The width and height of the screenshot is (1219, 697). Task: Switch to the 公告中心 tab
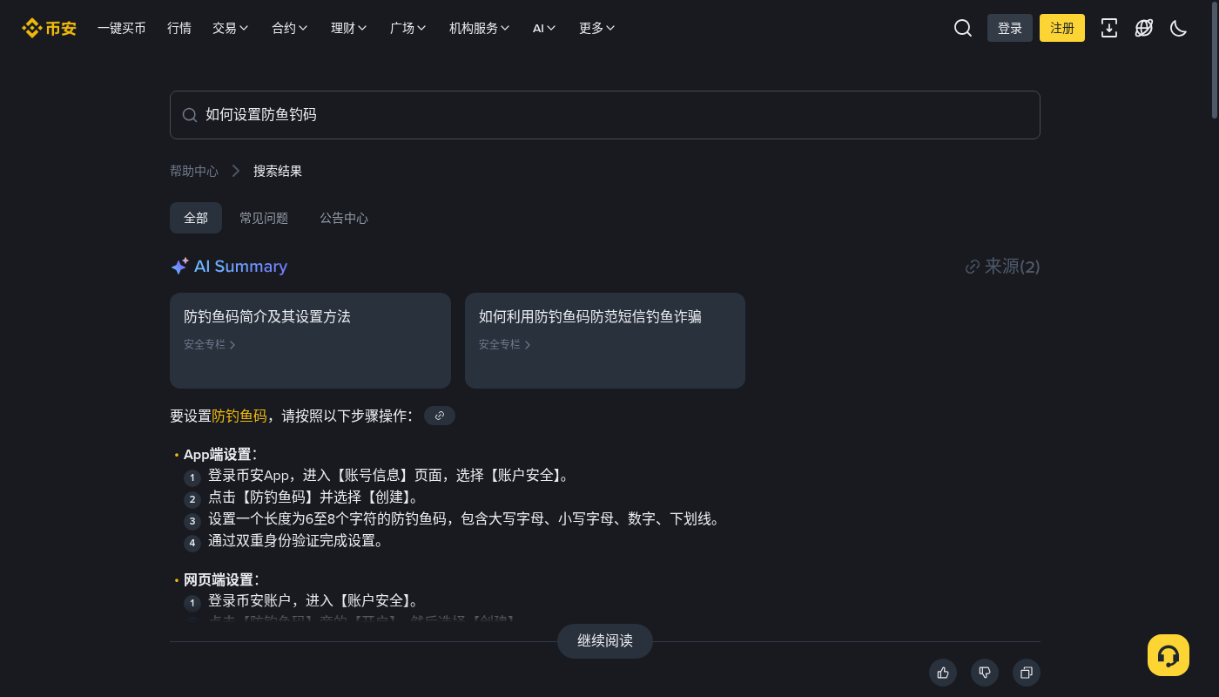344,218
